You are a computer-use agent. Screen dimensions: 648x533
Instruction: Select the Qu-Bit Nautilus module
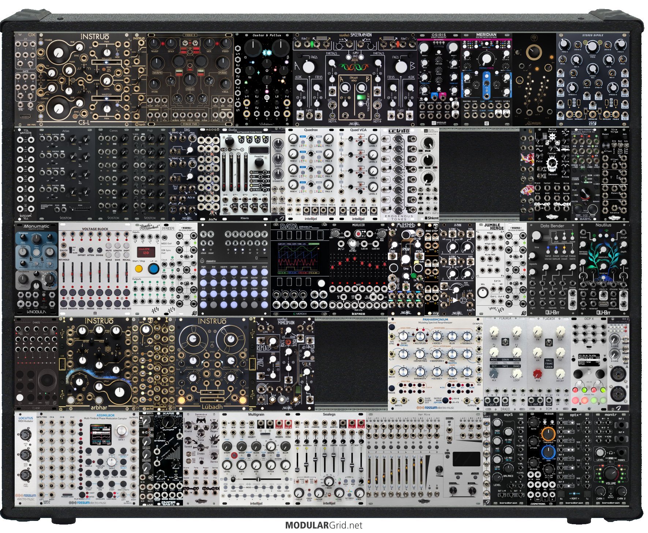click(603, 269)
